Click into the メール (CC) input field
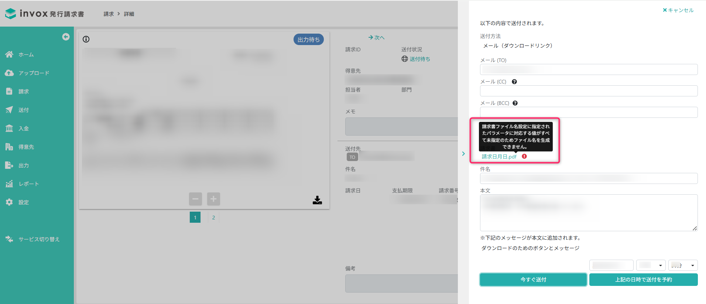 click(x=589, y=91)
